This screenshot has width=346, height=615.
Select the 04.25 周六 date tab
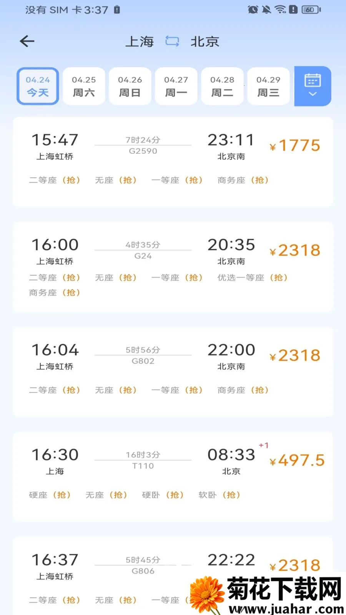coord(84,86)
